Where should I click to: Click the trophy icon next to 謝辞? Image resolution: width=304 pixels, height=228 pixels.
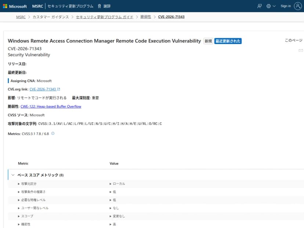click(99, 6)
